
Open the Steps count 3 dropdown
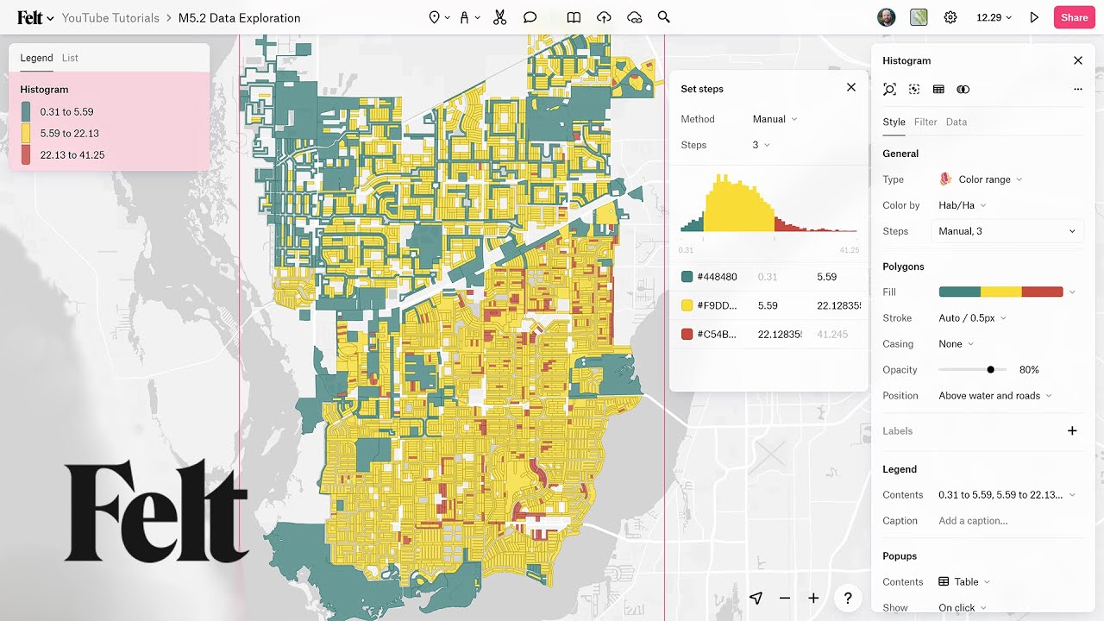coord(761,145)
